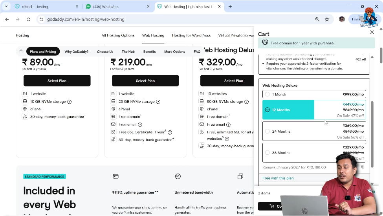Viewport: 383px width, 216px height.
Task: Choose the 12 Months term option
Action: coord(314,110)
